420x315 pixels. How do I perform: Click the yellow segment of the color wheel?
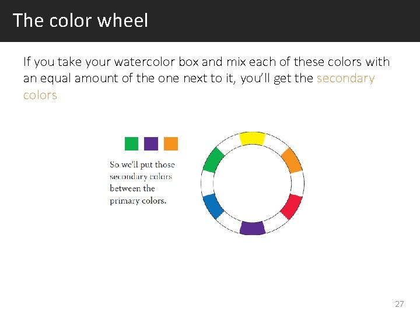click(253, 138)
